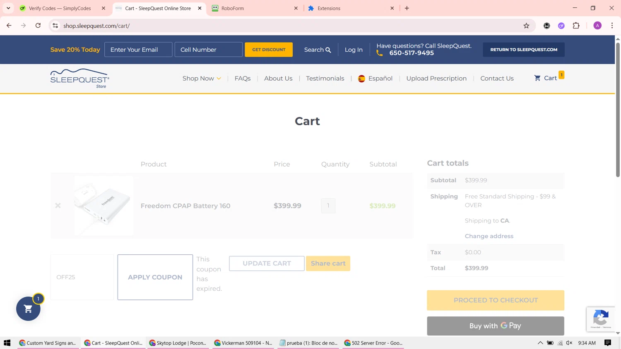
Task: Click the purple extension icon in toolbar
Action: 561,26
